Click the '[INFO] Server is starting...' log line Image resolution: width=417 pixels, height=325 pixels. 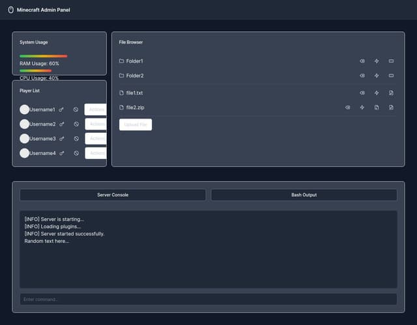54,219
